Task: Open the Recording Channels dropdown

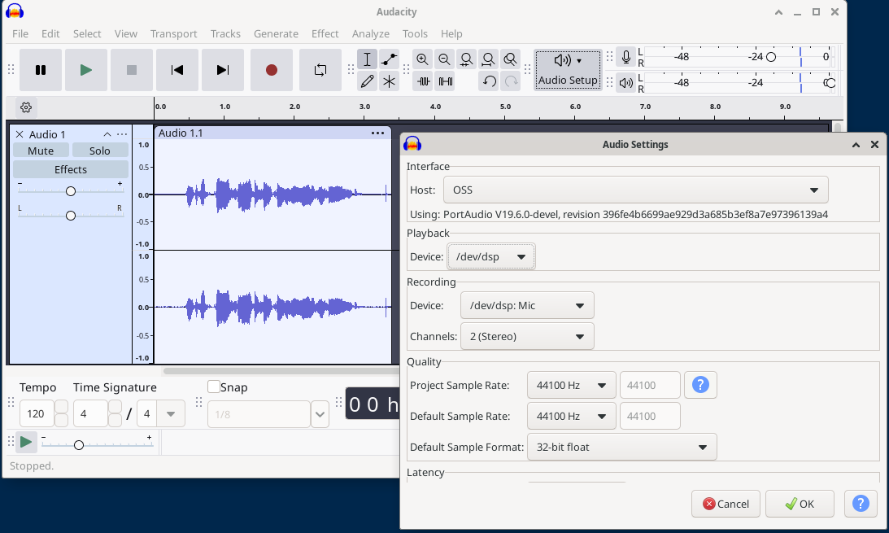Action: click(527, 335)
